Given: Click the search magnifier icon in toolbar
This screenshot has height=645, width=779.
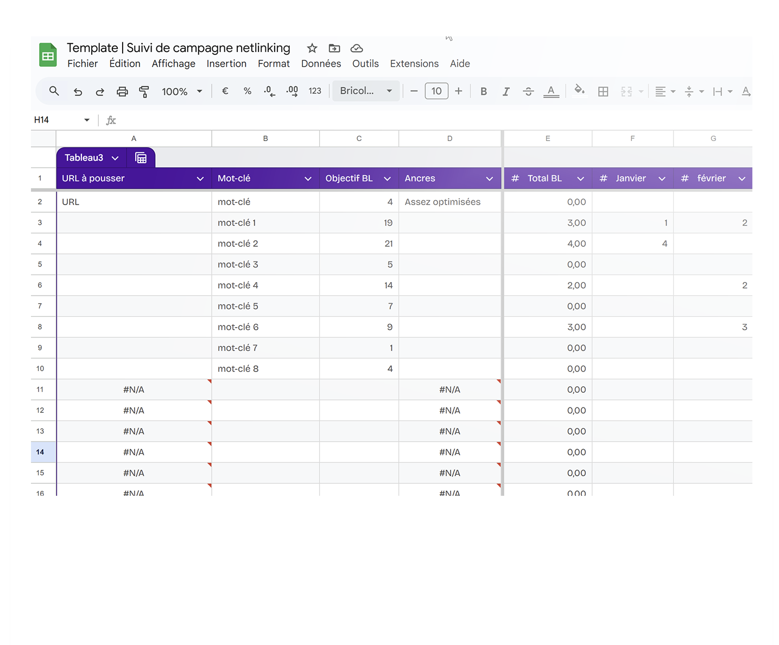Looking at the screenshot, I should (54, 91).
